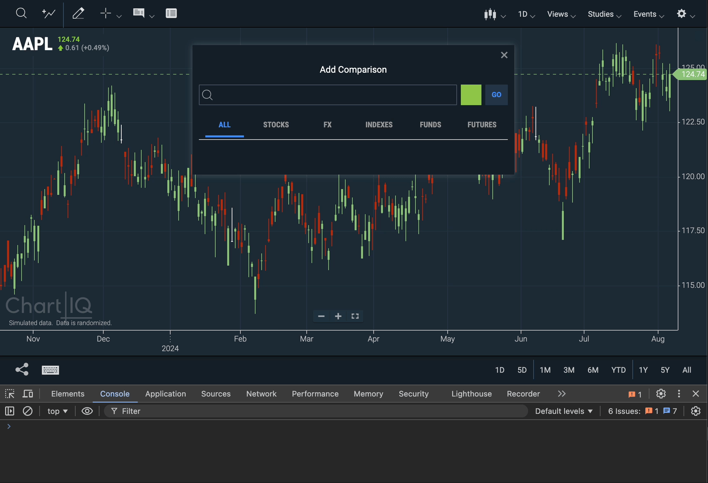Click DevTools inspect element icon
Screen dimensions: 708x483
[10, 394]
